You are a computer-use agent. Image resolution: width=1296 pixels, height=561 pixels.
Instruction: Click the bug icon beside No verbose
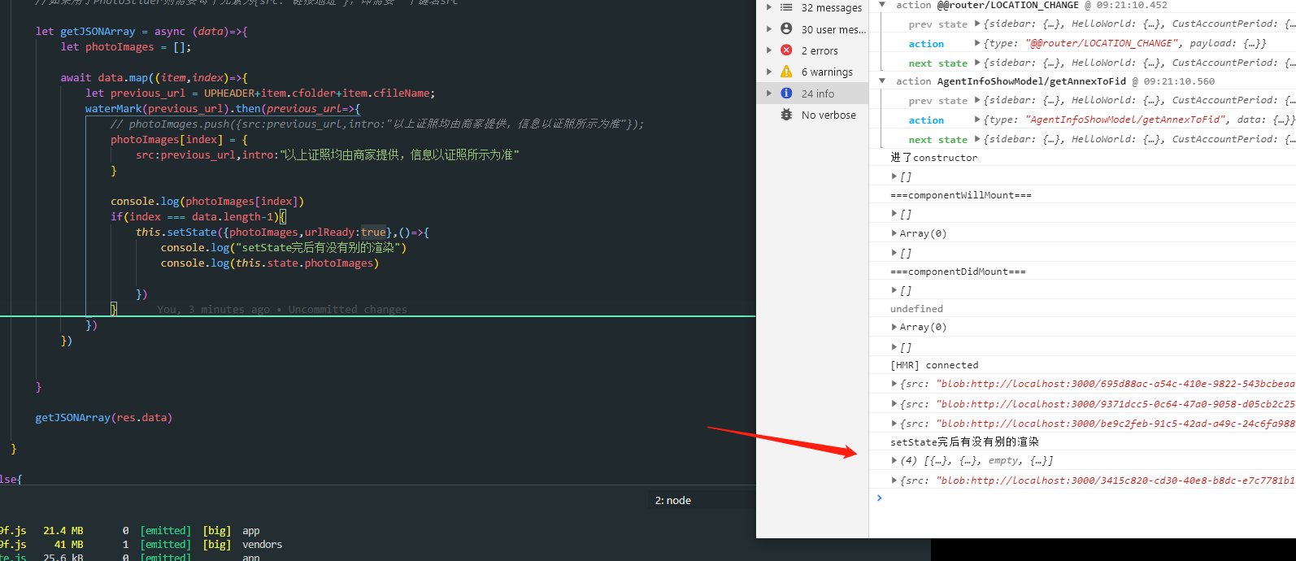pyautogui.click(x=786, y=115)
